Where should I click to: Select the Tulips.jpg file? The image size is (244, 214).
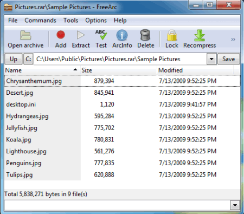click(x=20, y=175)
